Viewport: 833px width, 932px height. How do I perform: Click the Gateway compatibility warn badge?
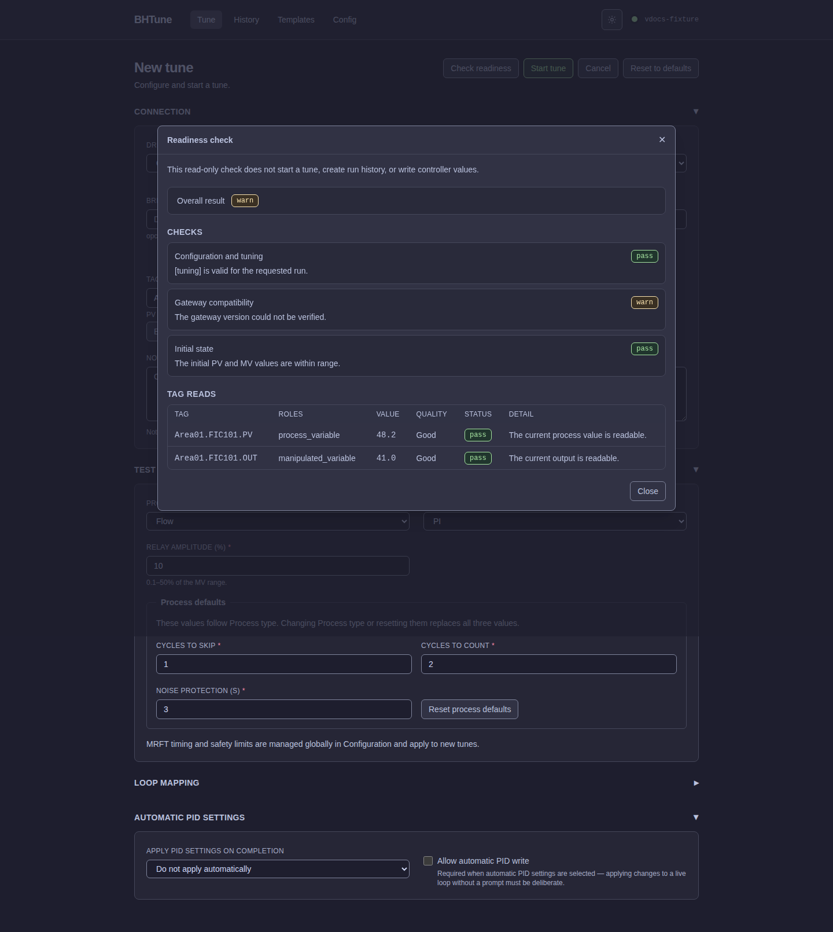(644, 303)
